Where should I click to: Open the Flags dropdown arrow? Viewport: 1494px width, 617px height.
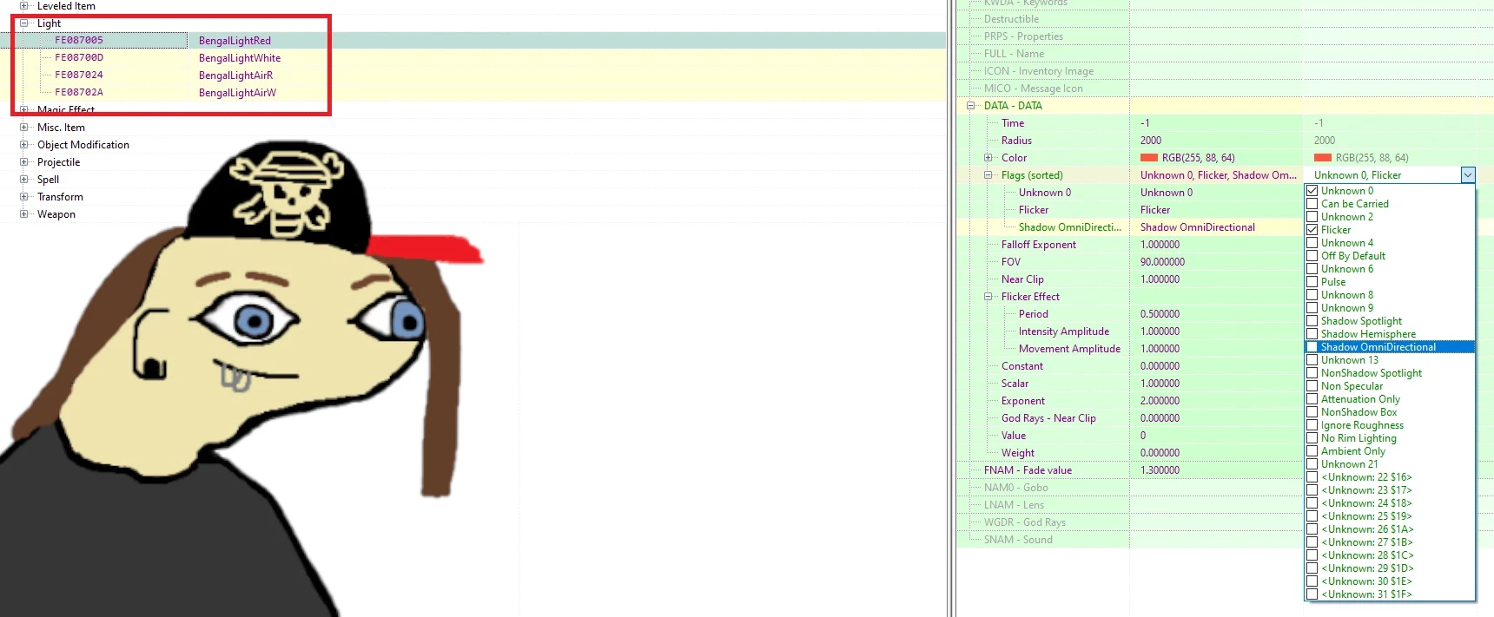coord(1467,175)
